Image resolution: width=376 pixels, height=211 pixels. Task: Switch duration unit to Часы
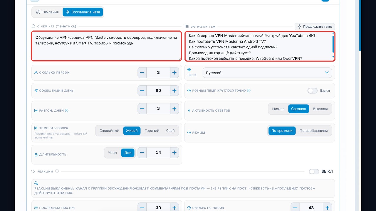click(x=113, y=153)
